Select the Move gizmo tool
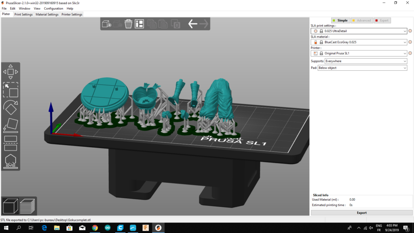 pos(11,72)
